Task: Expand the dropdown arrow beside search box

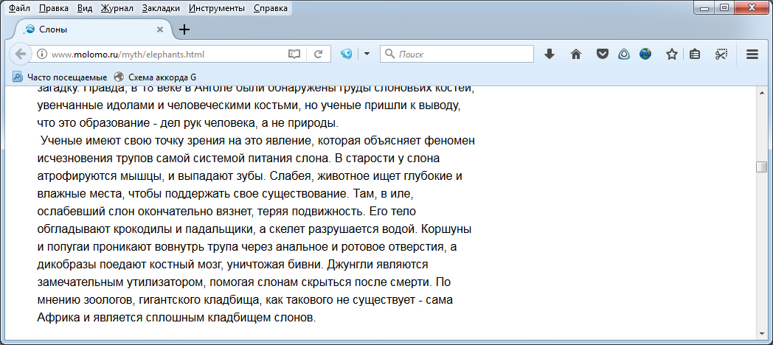Action: [367, 54]
